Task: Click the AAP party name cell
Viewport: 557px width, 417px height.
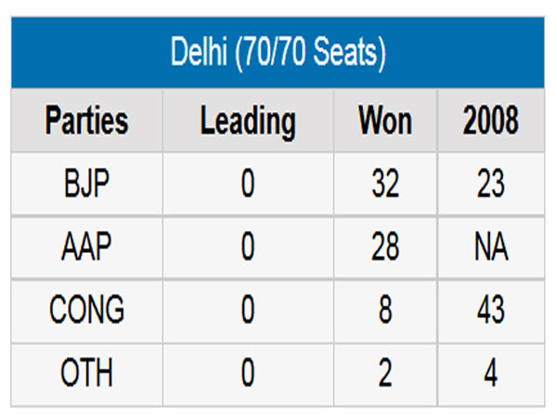Action: (87, 246)
